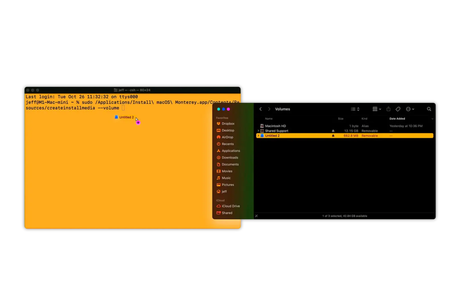Screen dimensions: 461x307
Task: Open the More Actions ellipsis dropdown
Action: tap(410, 109)
